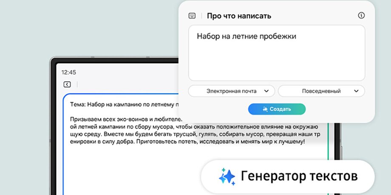The image size is (391, 195).
Task: Click the chevron arrow next to Повседневный
Action: [x=356, y=91]
